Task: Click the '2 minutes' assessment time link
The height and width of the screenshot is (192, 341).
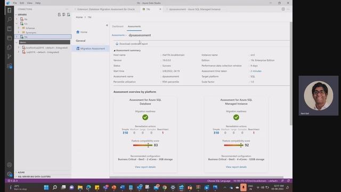Action: point(256,71)
